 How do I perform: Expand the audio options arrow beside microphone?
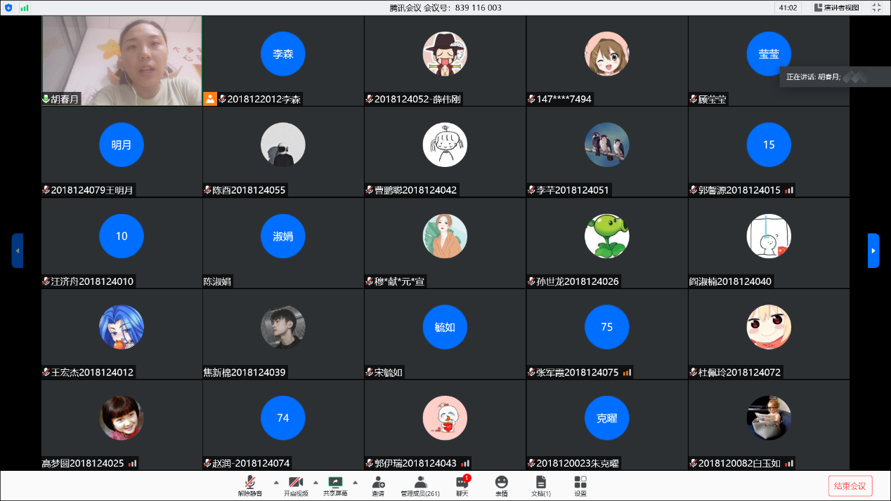click(x=275, y=482)
